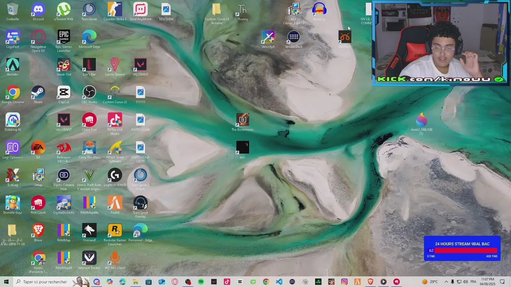Image resolution: width=511 pixels, height=287 pixels.
Task: Open Logitech G HUB desktop icon
Action: (115, 177)
